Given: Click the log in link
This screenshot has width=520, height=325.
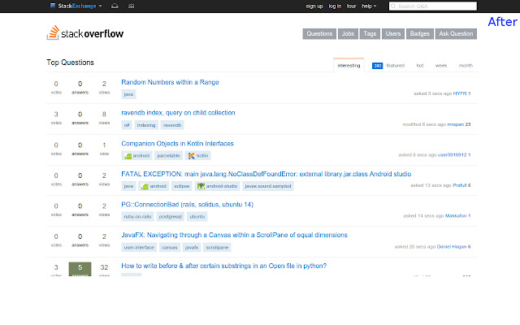Looking at the screenshot, I should point(335,6).
